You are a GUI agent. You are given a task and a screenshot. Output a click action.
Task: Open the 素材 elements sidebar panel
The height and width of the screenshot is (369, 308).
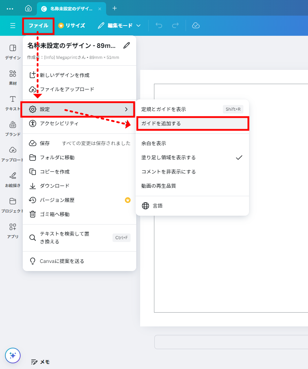(x=13, y=78)
